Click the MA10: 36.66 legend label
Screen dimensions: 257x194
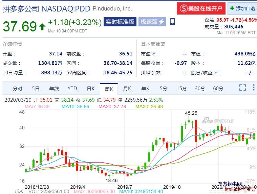point(75,106)
